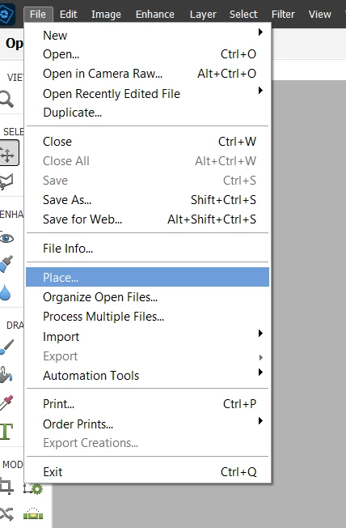Click the Place... menu entry
Screen dimensions: 346x528
(147, 277)
